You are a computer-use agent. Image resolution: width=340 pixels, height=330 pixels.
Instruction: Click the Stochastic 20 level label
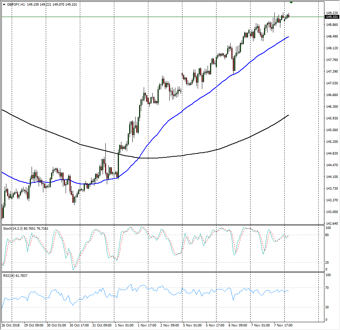[x=328, y=263]
